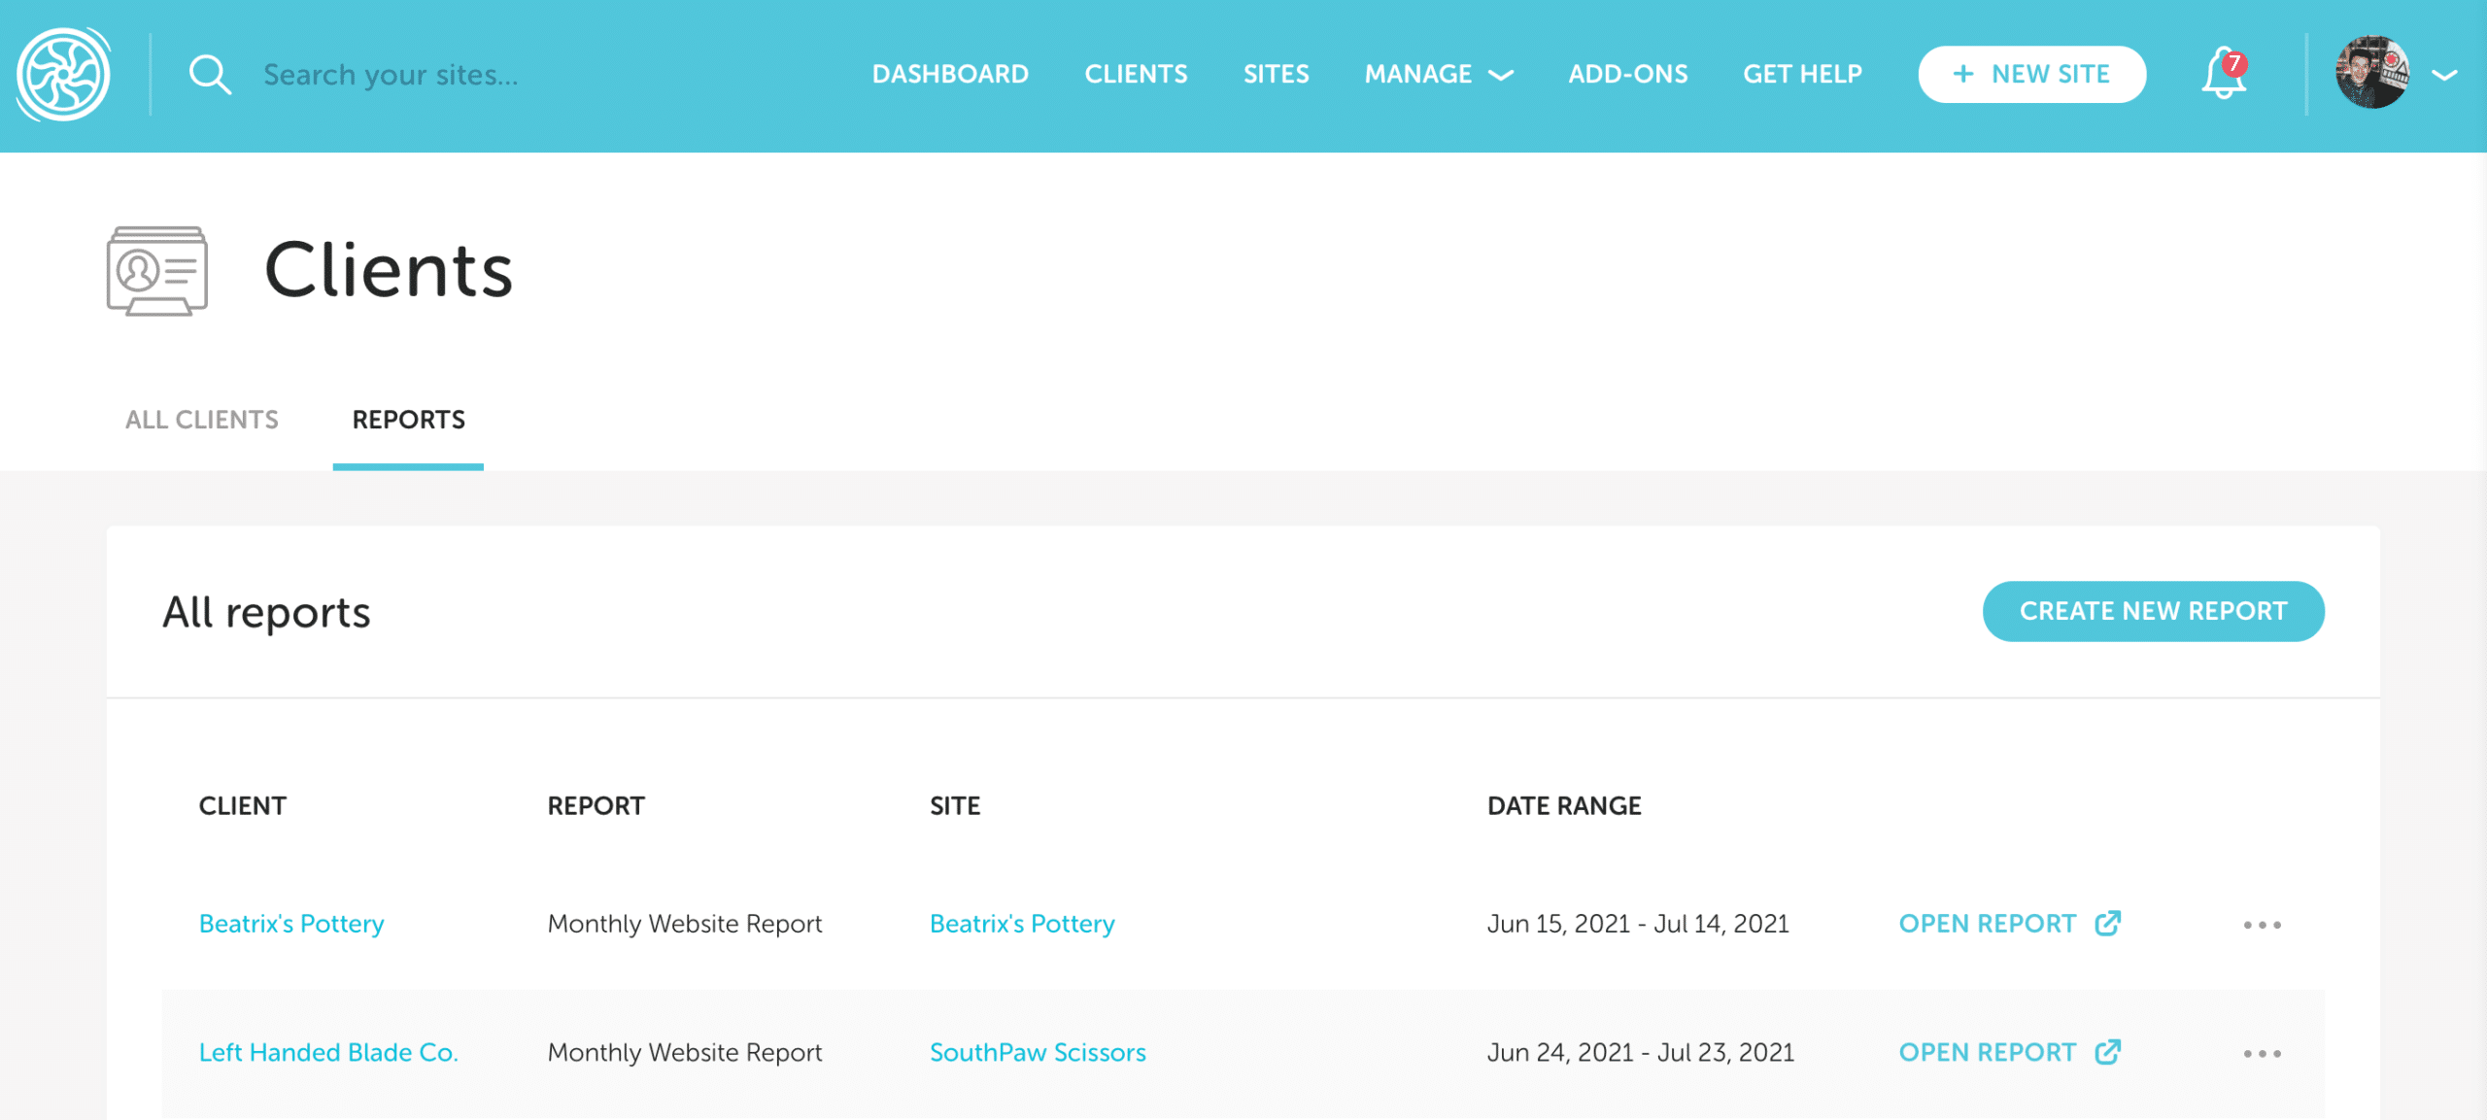Open more options for Left Handed Blade row
The image size is (2487, 1120).
tap(2262, 1053)
